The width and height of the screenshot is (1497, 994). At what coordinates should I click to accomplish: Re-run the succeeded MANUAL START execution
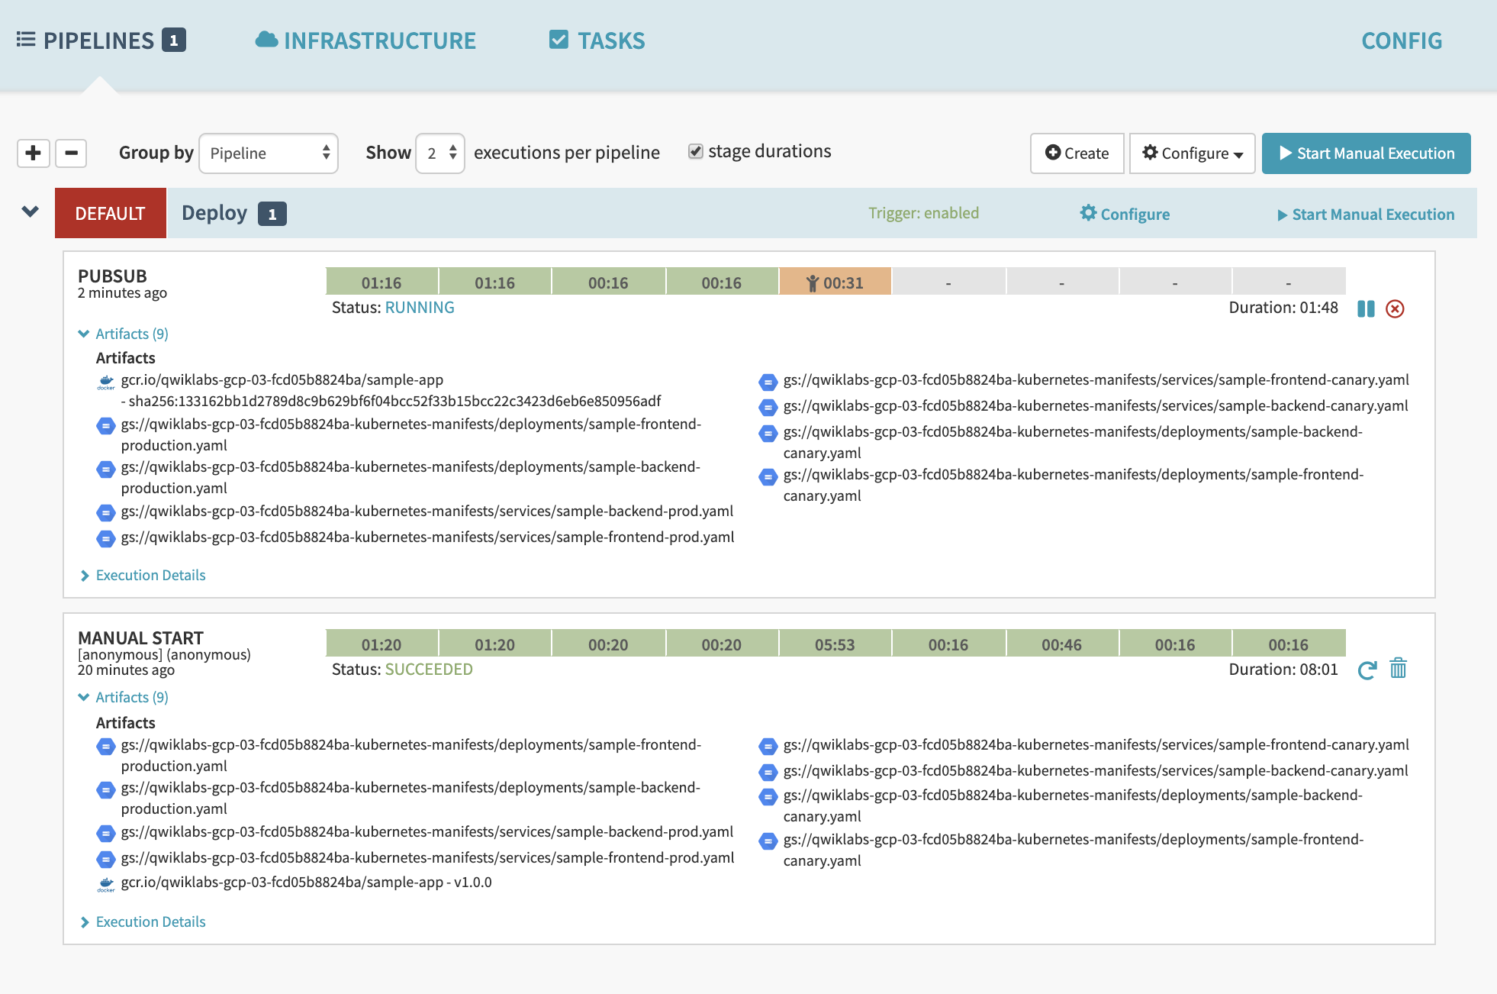coord(1367,670)
